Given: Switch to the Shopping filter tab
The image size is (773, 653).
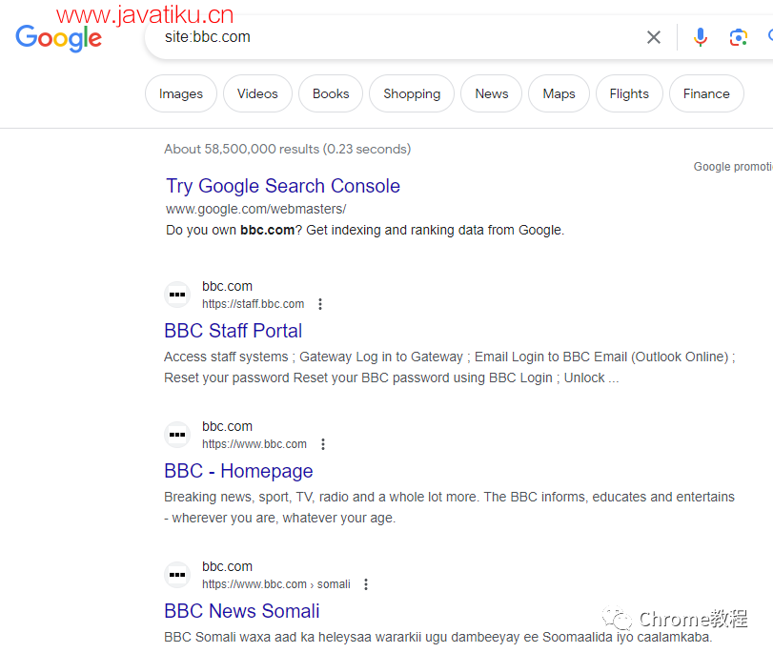Looking at the screenshot, I should tap(412, 93).
